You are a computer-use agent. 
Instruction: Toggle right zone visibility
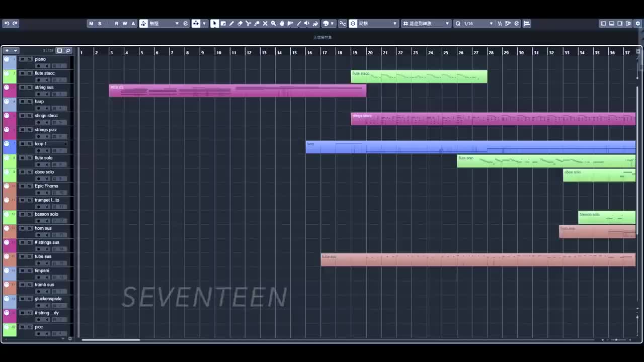620,23
